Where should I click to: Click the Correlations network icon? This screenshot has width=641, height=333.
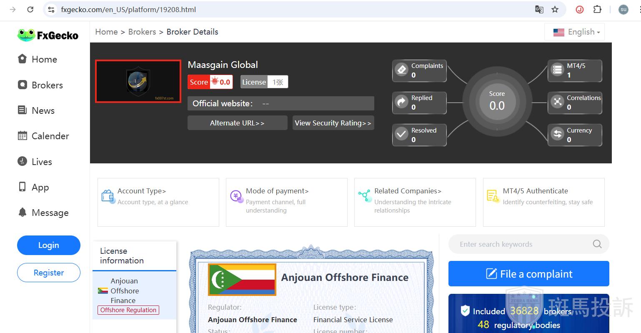pos(557,102)
